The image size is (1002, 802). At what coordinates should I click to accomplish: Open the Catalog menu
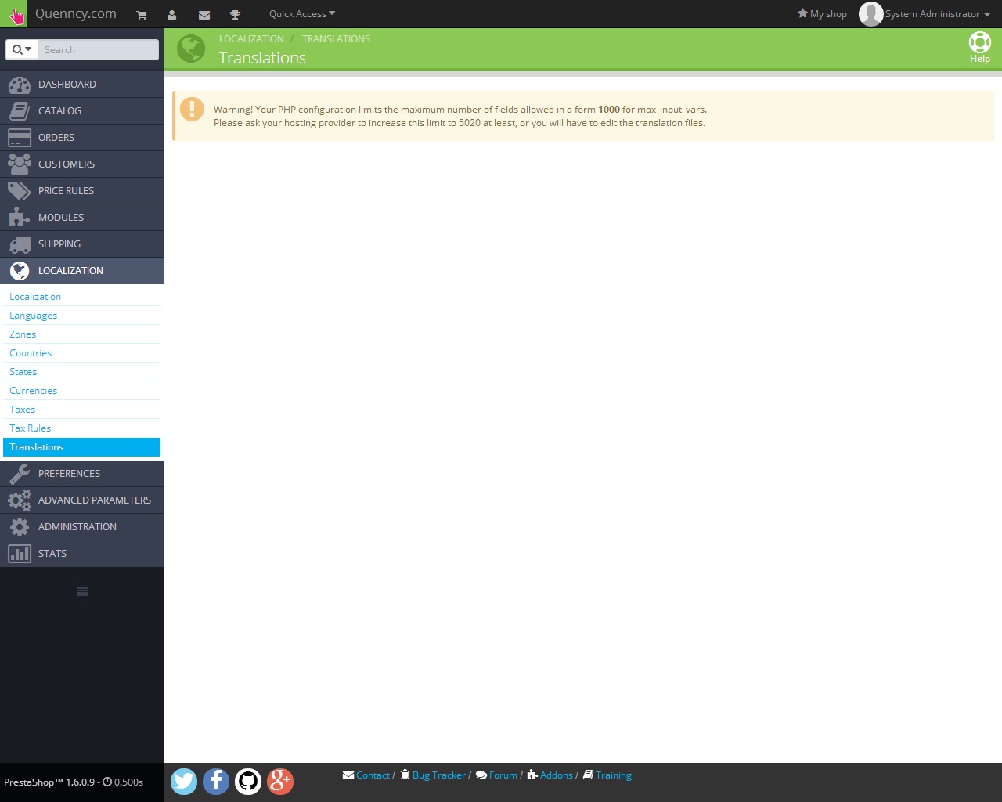82,111
